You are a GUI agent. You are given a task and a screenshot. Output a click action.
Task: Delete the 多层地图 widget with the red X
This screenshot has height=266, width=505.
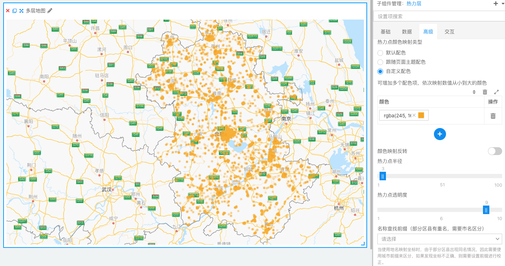(x=8, y=11)
